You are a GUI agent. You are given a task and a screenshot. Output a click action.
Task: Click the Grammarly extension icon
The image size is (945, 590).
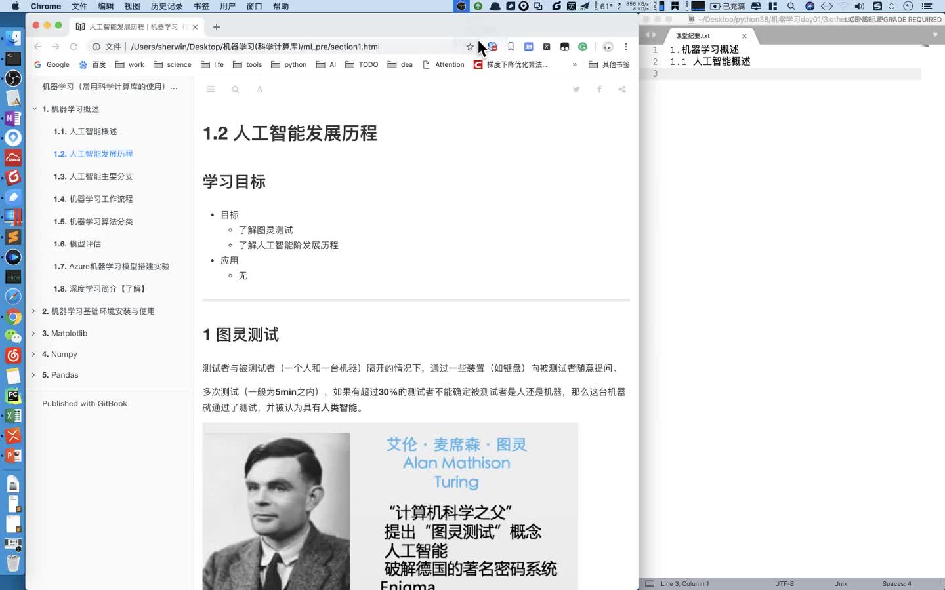(x=583, y=47)
